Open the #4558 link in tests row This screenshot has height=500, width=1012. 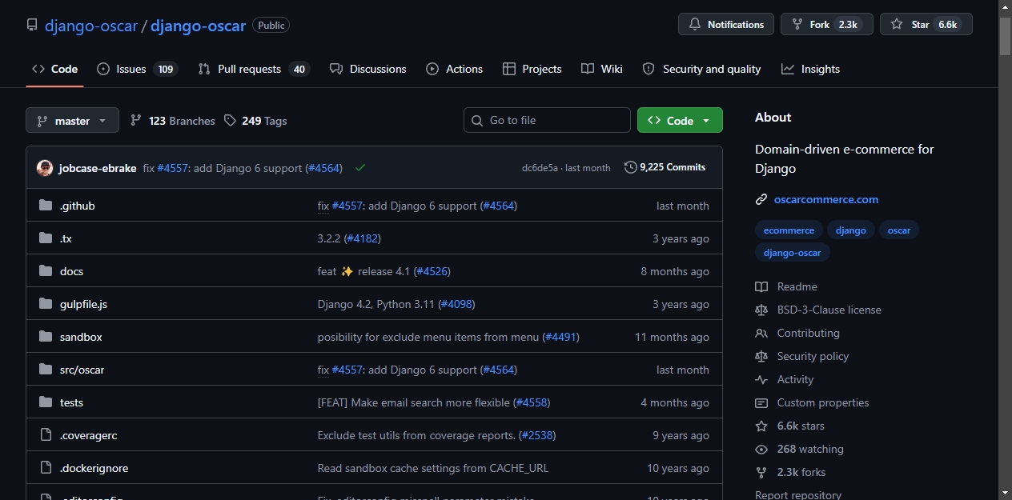click(x=532, y=402)
